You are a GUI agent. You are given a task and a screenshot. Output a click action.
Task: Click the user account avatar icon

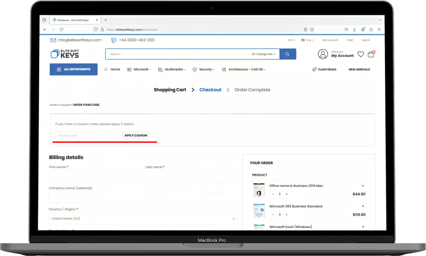coord(323,54)
